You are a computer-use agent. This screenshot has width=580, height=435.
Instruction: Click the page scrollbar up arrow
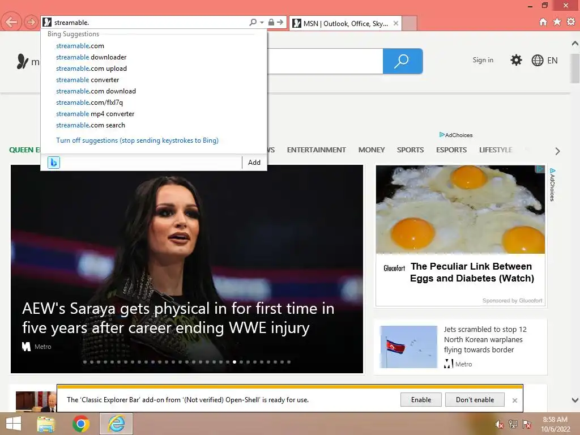[x=575, y=44]
